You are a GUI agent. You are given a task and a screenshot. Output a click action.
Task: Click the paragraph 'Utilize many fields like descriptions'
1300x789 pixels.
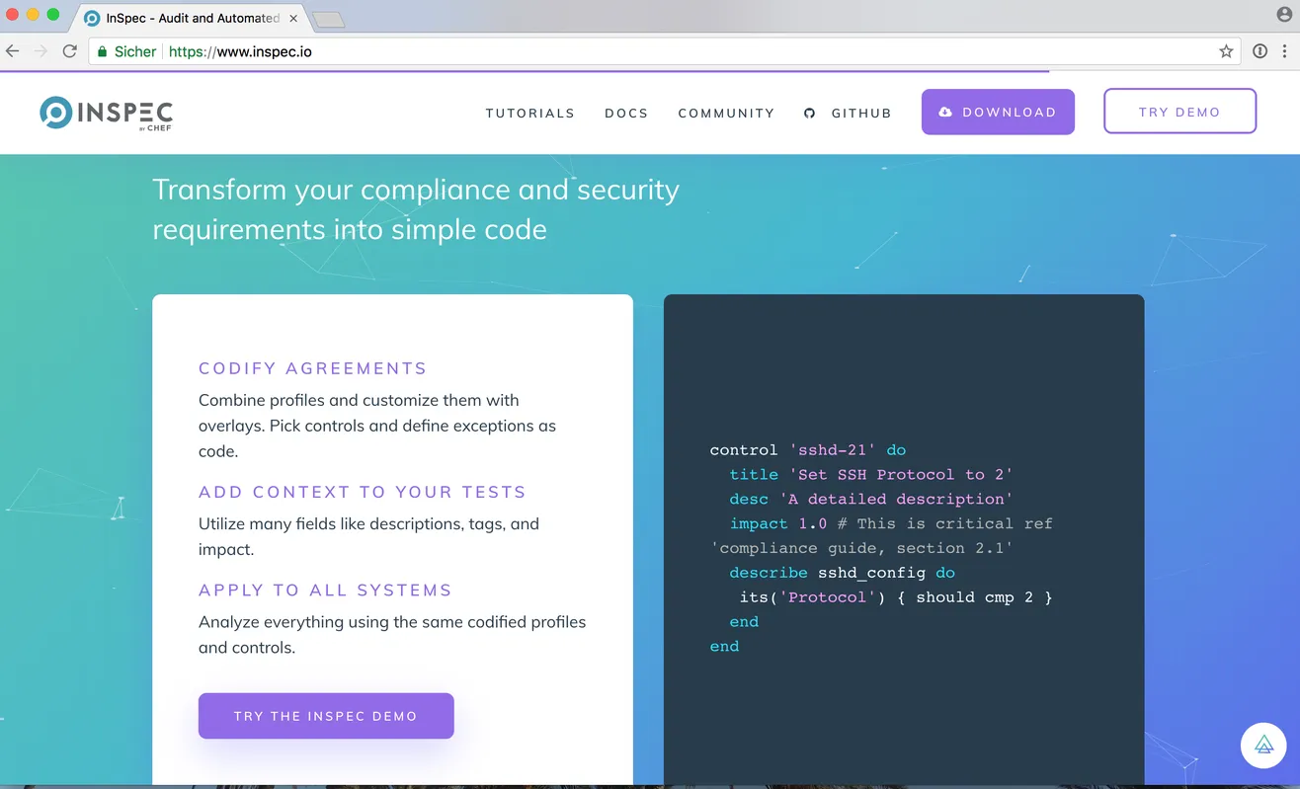[x=368, y=536]
